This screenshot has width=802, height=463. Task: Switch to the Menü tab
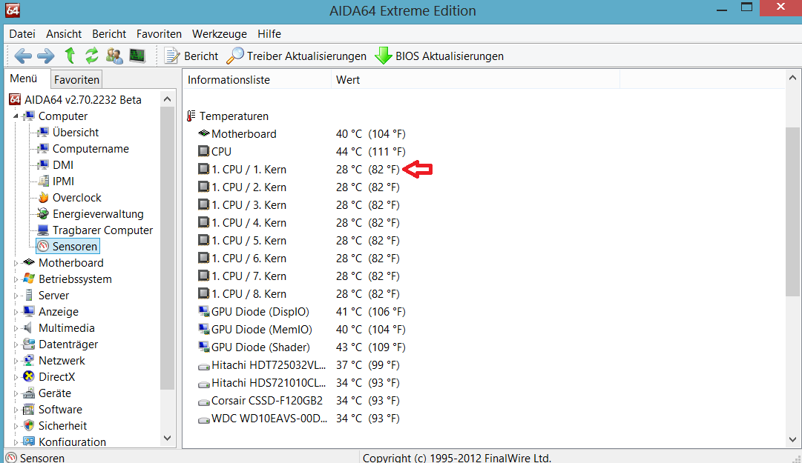click(24, 79)
